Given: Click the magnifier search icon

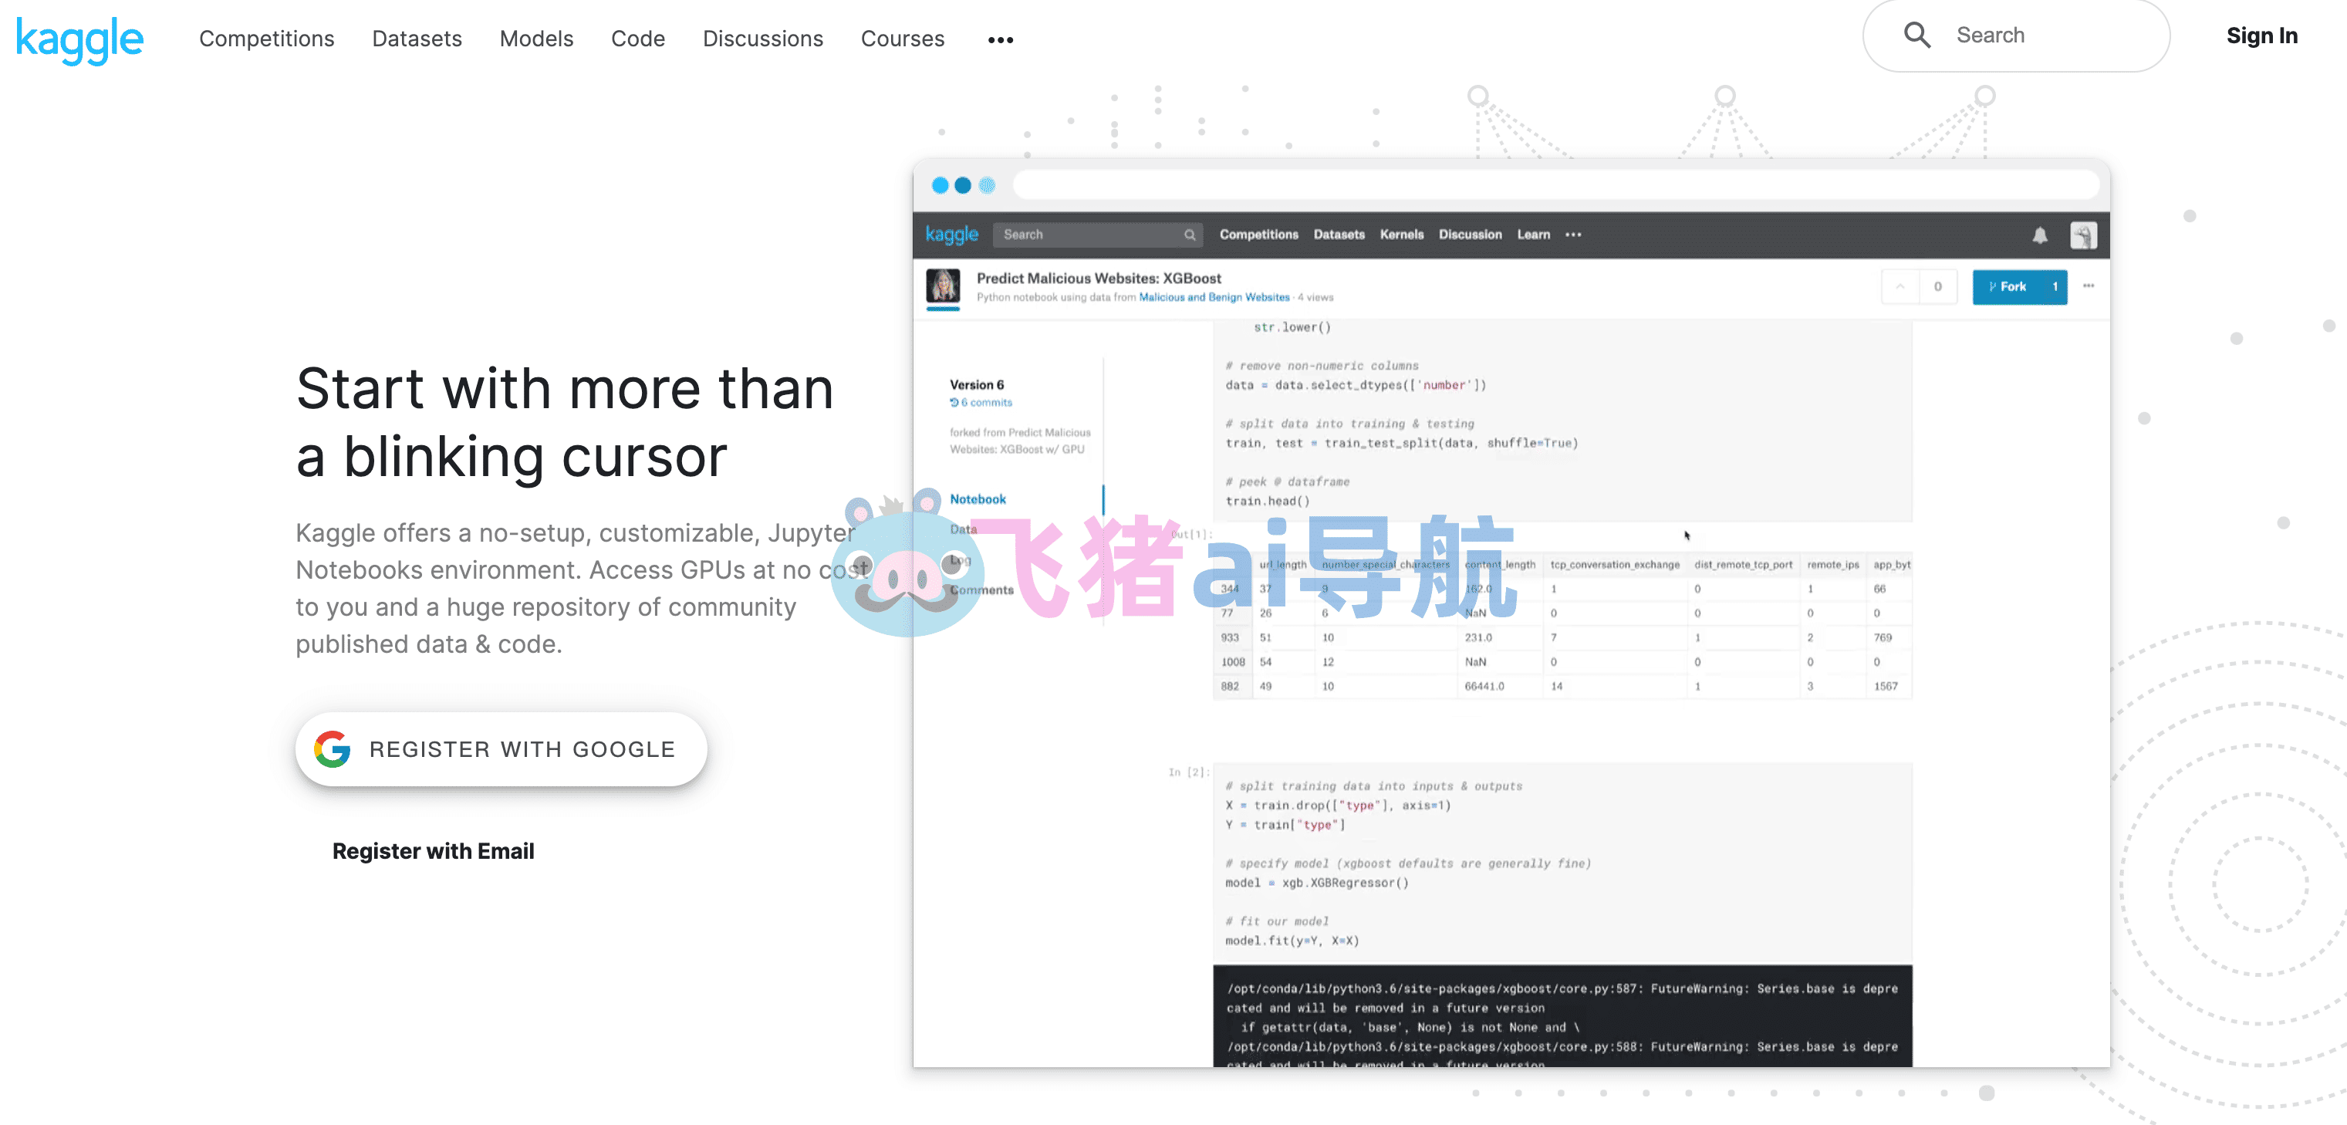Looking at the screenshot, I should (x=1917, y=35).
